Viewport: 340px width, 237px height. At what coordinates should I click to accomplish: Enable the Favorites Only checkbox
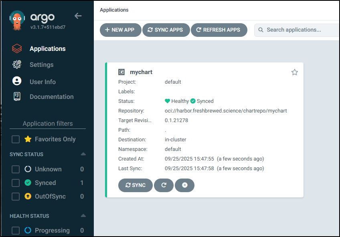pos(16,139)
